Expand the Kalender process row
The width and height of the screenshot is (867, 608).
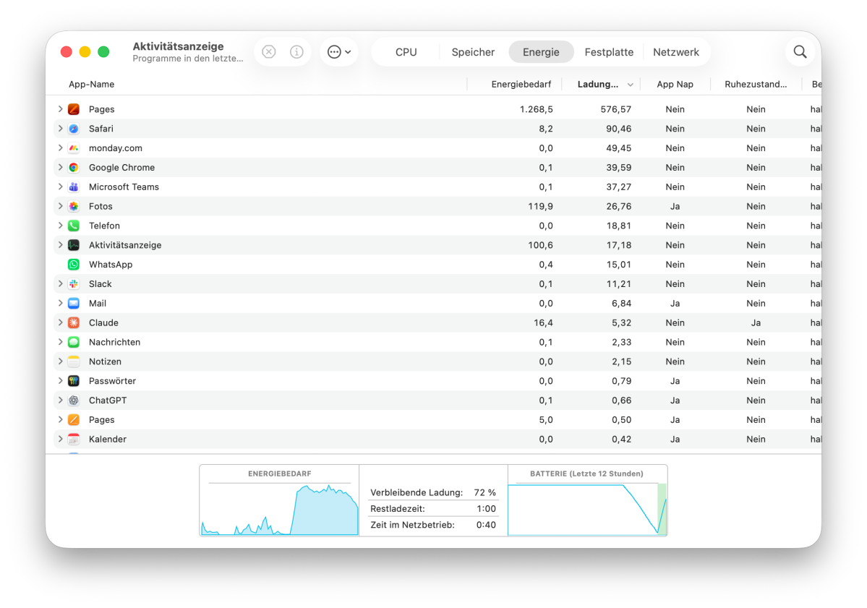tap(60, 439)
